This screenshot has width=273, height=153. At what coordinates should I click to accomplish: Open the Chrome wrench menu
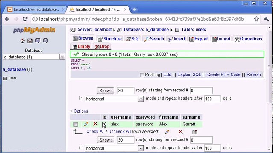[x=267, y=19]
